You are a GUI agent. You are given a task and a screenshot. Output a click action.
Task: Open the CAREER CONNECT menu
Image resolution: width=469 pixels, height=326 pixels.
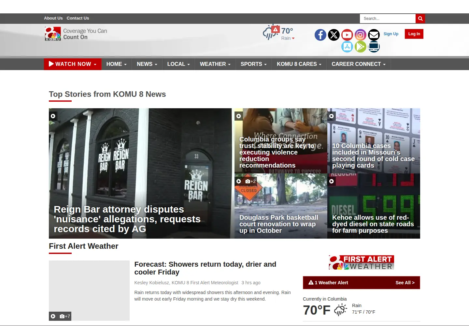click(x=359, y=64)
